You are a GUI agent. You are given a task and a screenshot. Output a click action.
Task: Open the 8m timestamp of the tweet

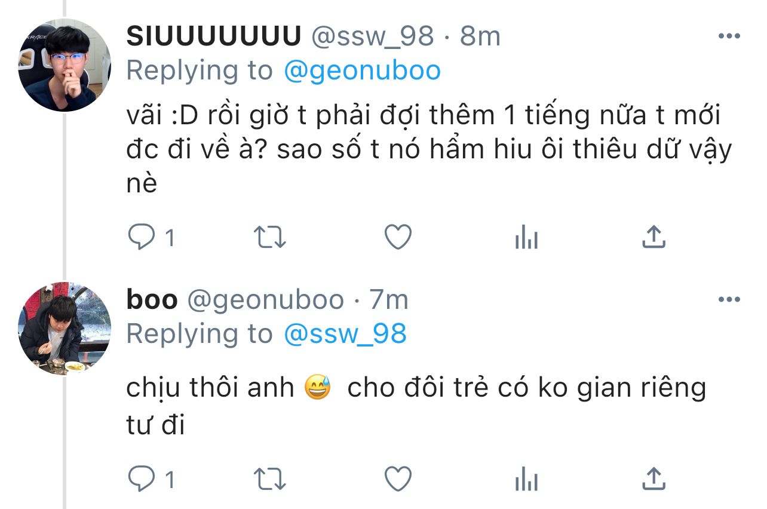click(480, 37)
